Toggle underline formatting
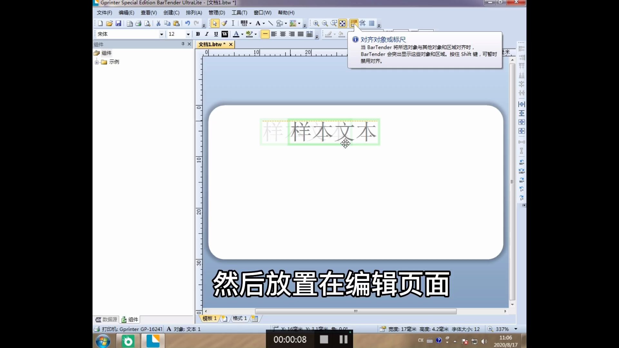Image resolution: width=619 pixels, height=348 pixels. (x=216, y=34)
